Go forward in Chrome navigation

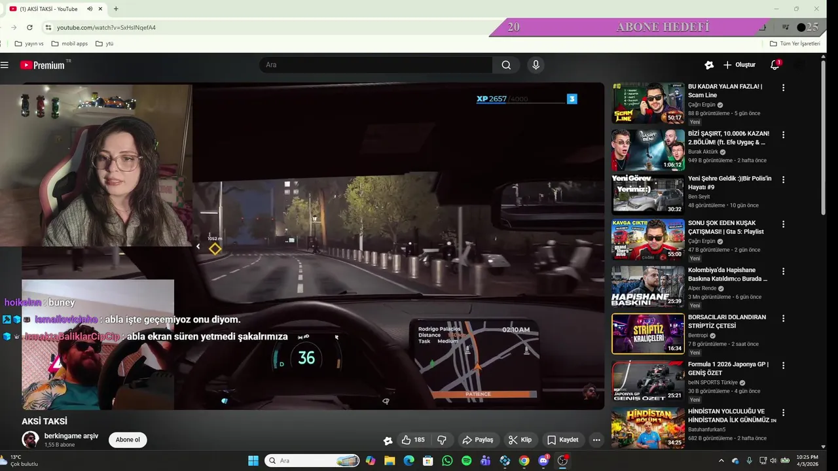click(14, 27)
